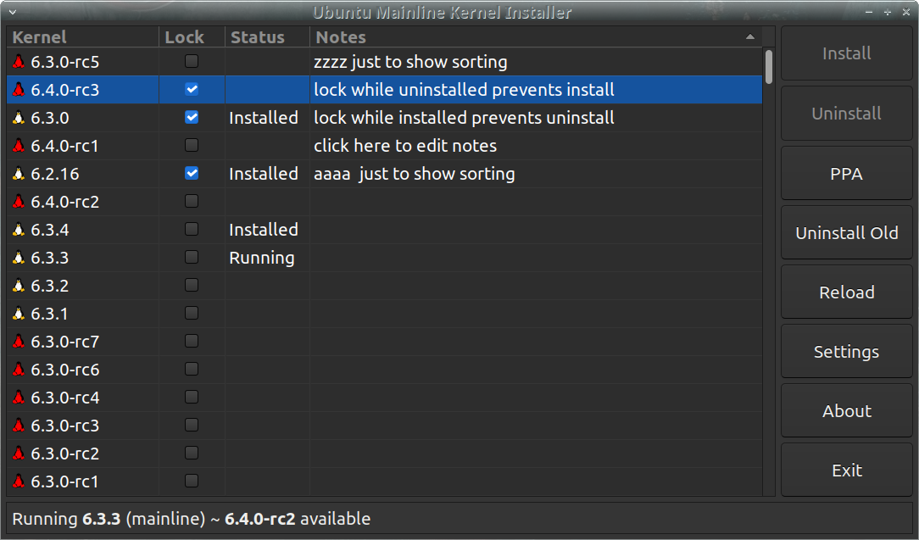
Task: Click the red penguin icon beside 6.3.0-rc5
Action: pyautogui.click(x=19, y=62)
